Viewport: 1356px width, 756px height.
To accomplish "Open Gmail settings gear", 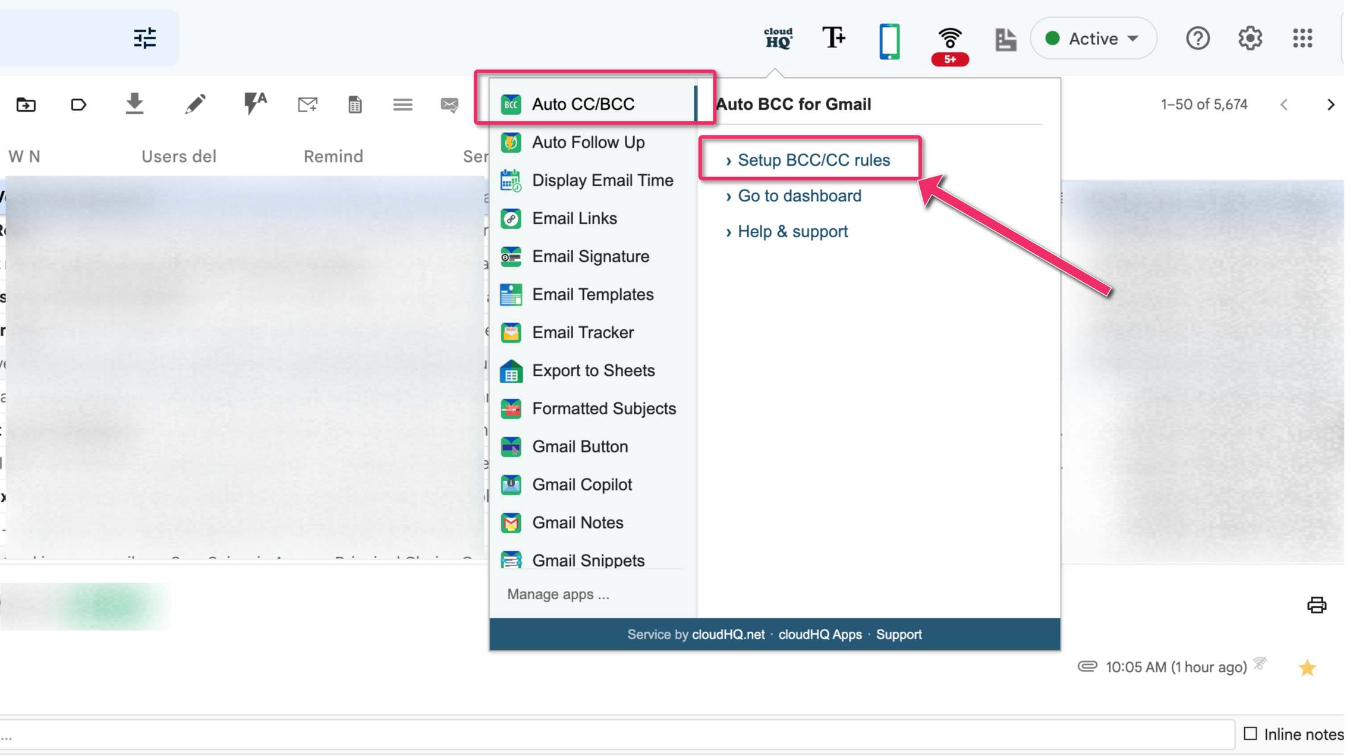I will (1250, 39).
